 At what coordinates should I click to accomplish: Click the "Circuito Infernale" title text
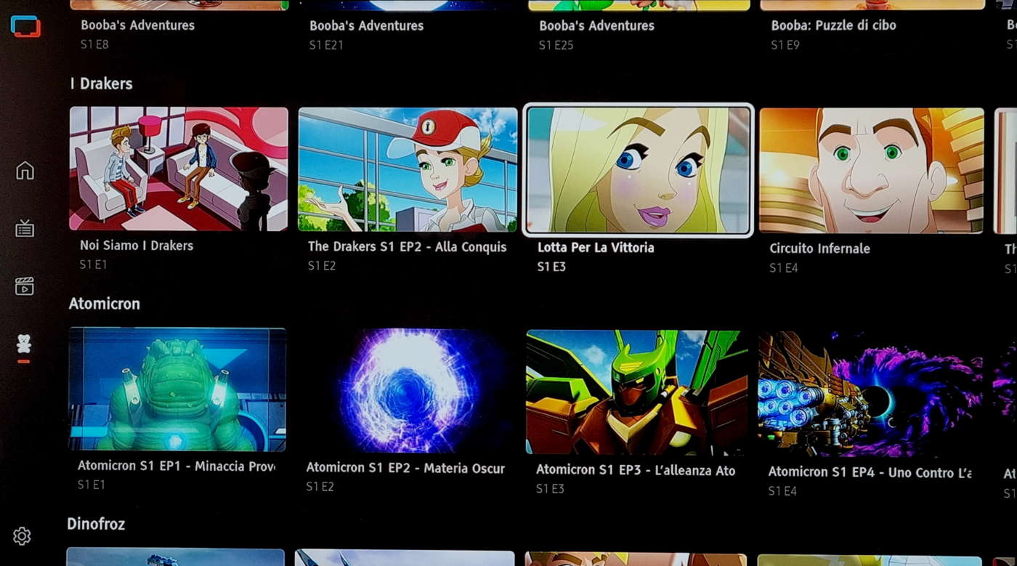pos(820,248)
